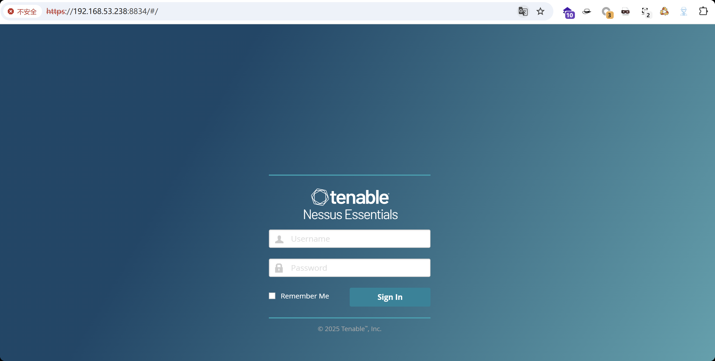Viewport: 715px width, 361px height.
Task: Click the Remember Me label text
Action: click(x=304, y=296)
